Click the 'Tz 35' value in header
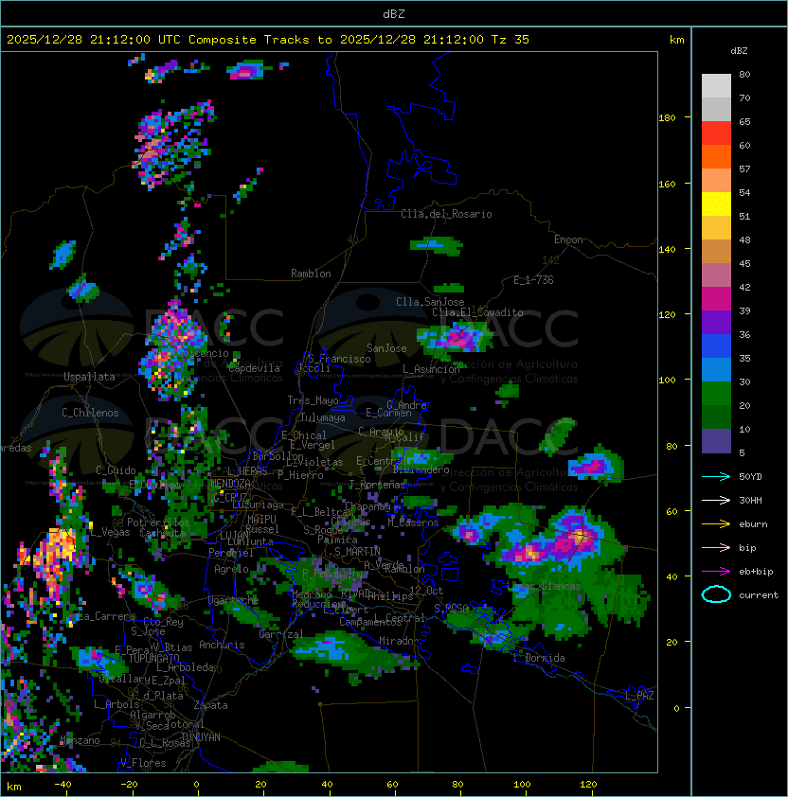 [510, 40]
